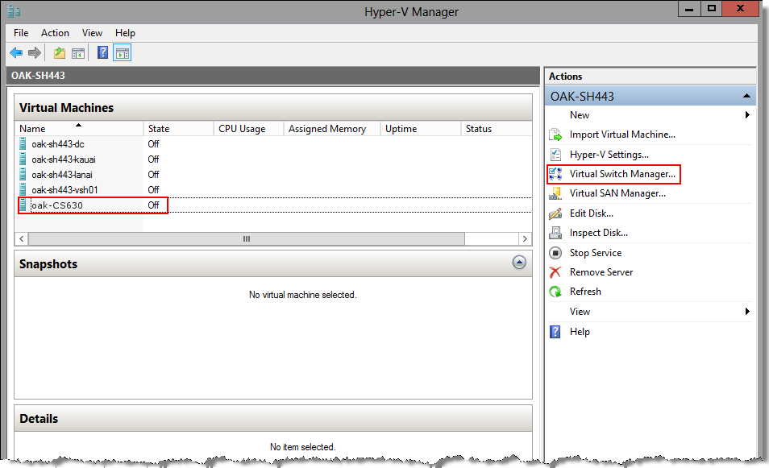Sort by the Assigned Memory column header
The height and width of the screenshot is (468, 769).
333,128
